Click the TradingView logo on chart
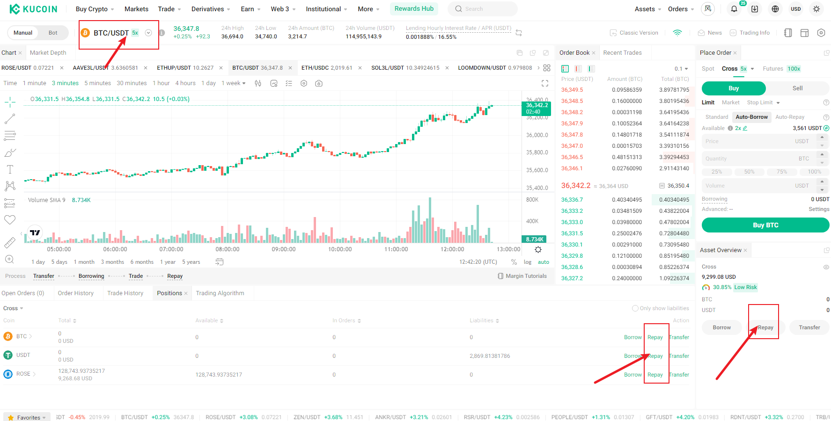Viewport: 831px width, 421px height. pyautogui.click(x=35, y=232)
